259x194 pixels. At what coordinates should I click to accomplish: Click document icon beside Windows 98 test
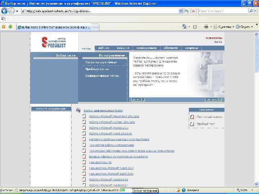[x=84, y=180]
